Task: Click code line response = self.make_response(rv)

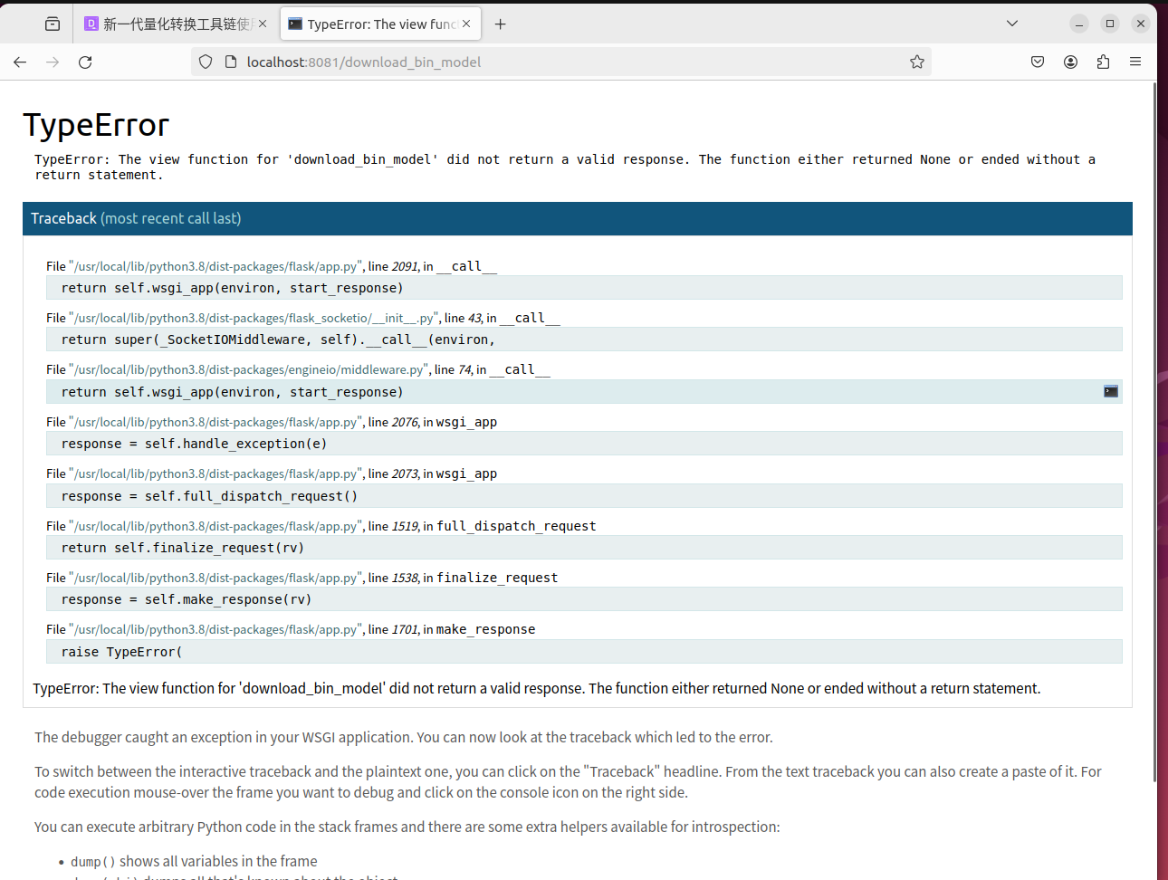Action: coord(584,599)
